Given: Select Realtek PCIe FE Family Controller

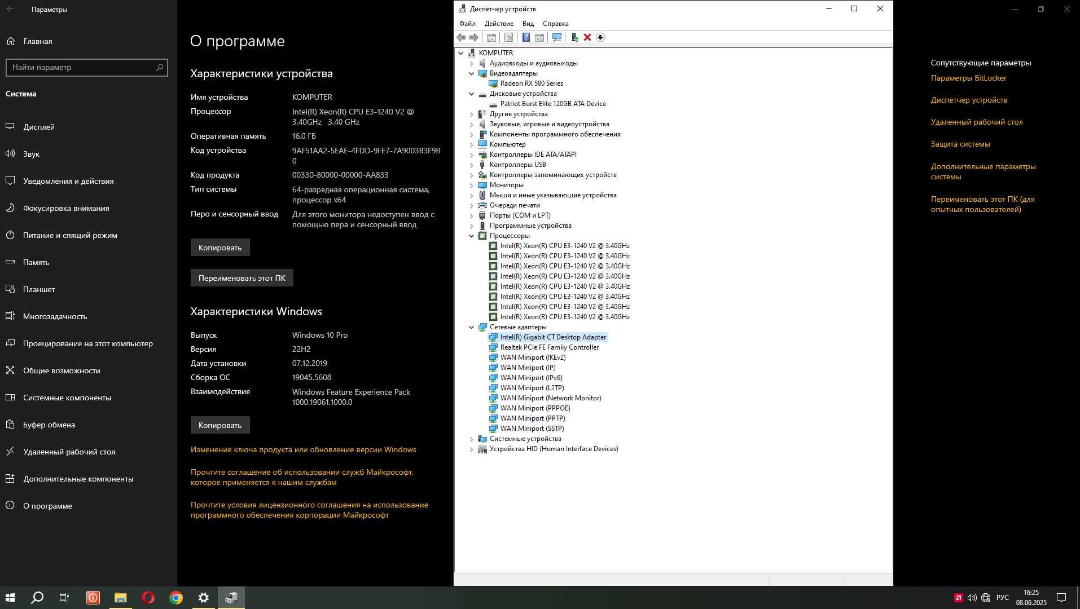Looking at the screenshot, I should [x=549, y=347].
